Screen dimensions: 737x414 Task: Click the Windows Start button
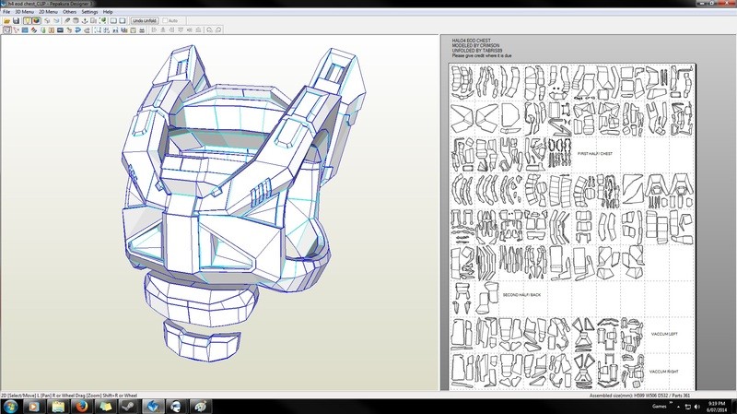click(x=10, y=406)
